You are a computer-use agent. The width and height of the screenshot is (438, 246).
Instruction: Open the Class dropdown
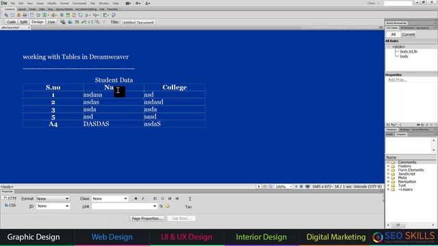(109, 199)
